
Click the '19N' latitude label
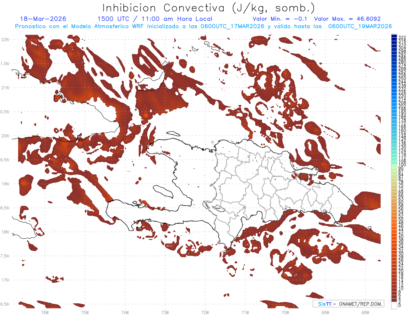[5, 184]
